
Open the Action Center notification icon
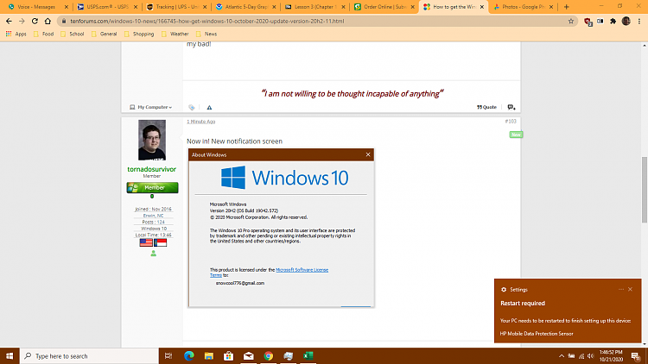(x=636, y=356)
